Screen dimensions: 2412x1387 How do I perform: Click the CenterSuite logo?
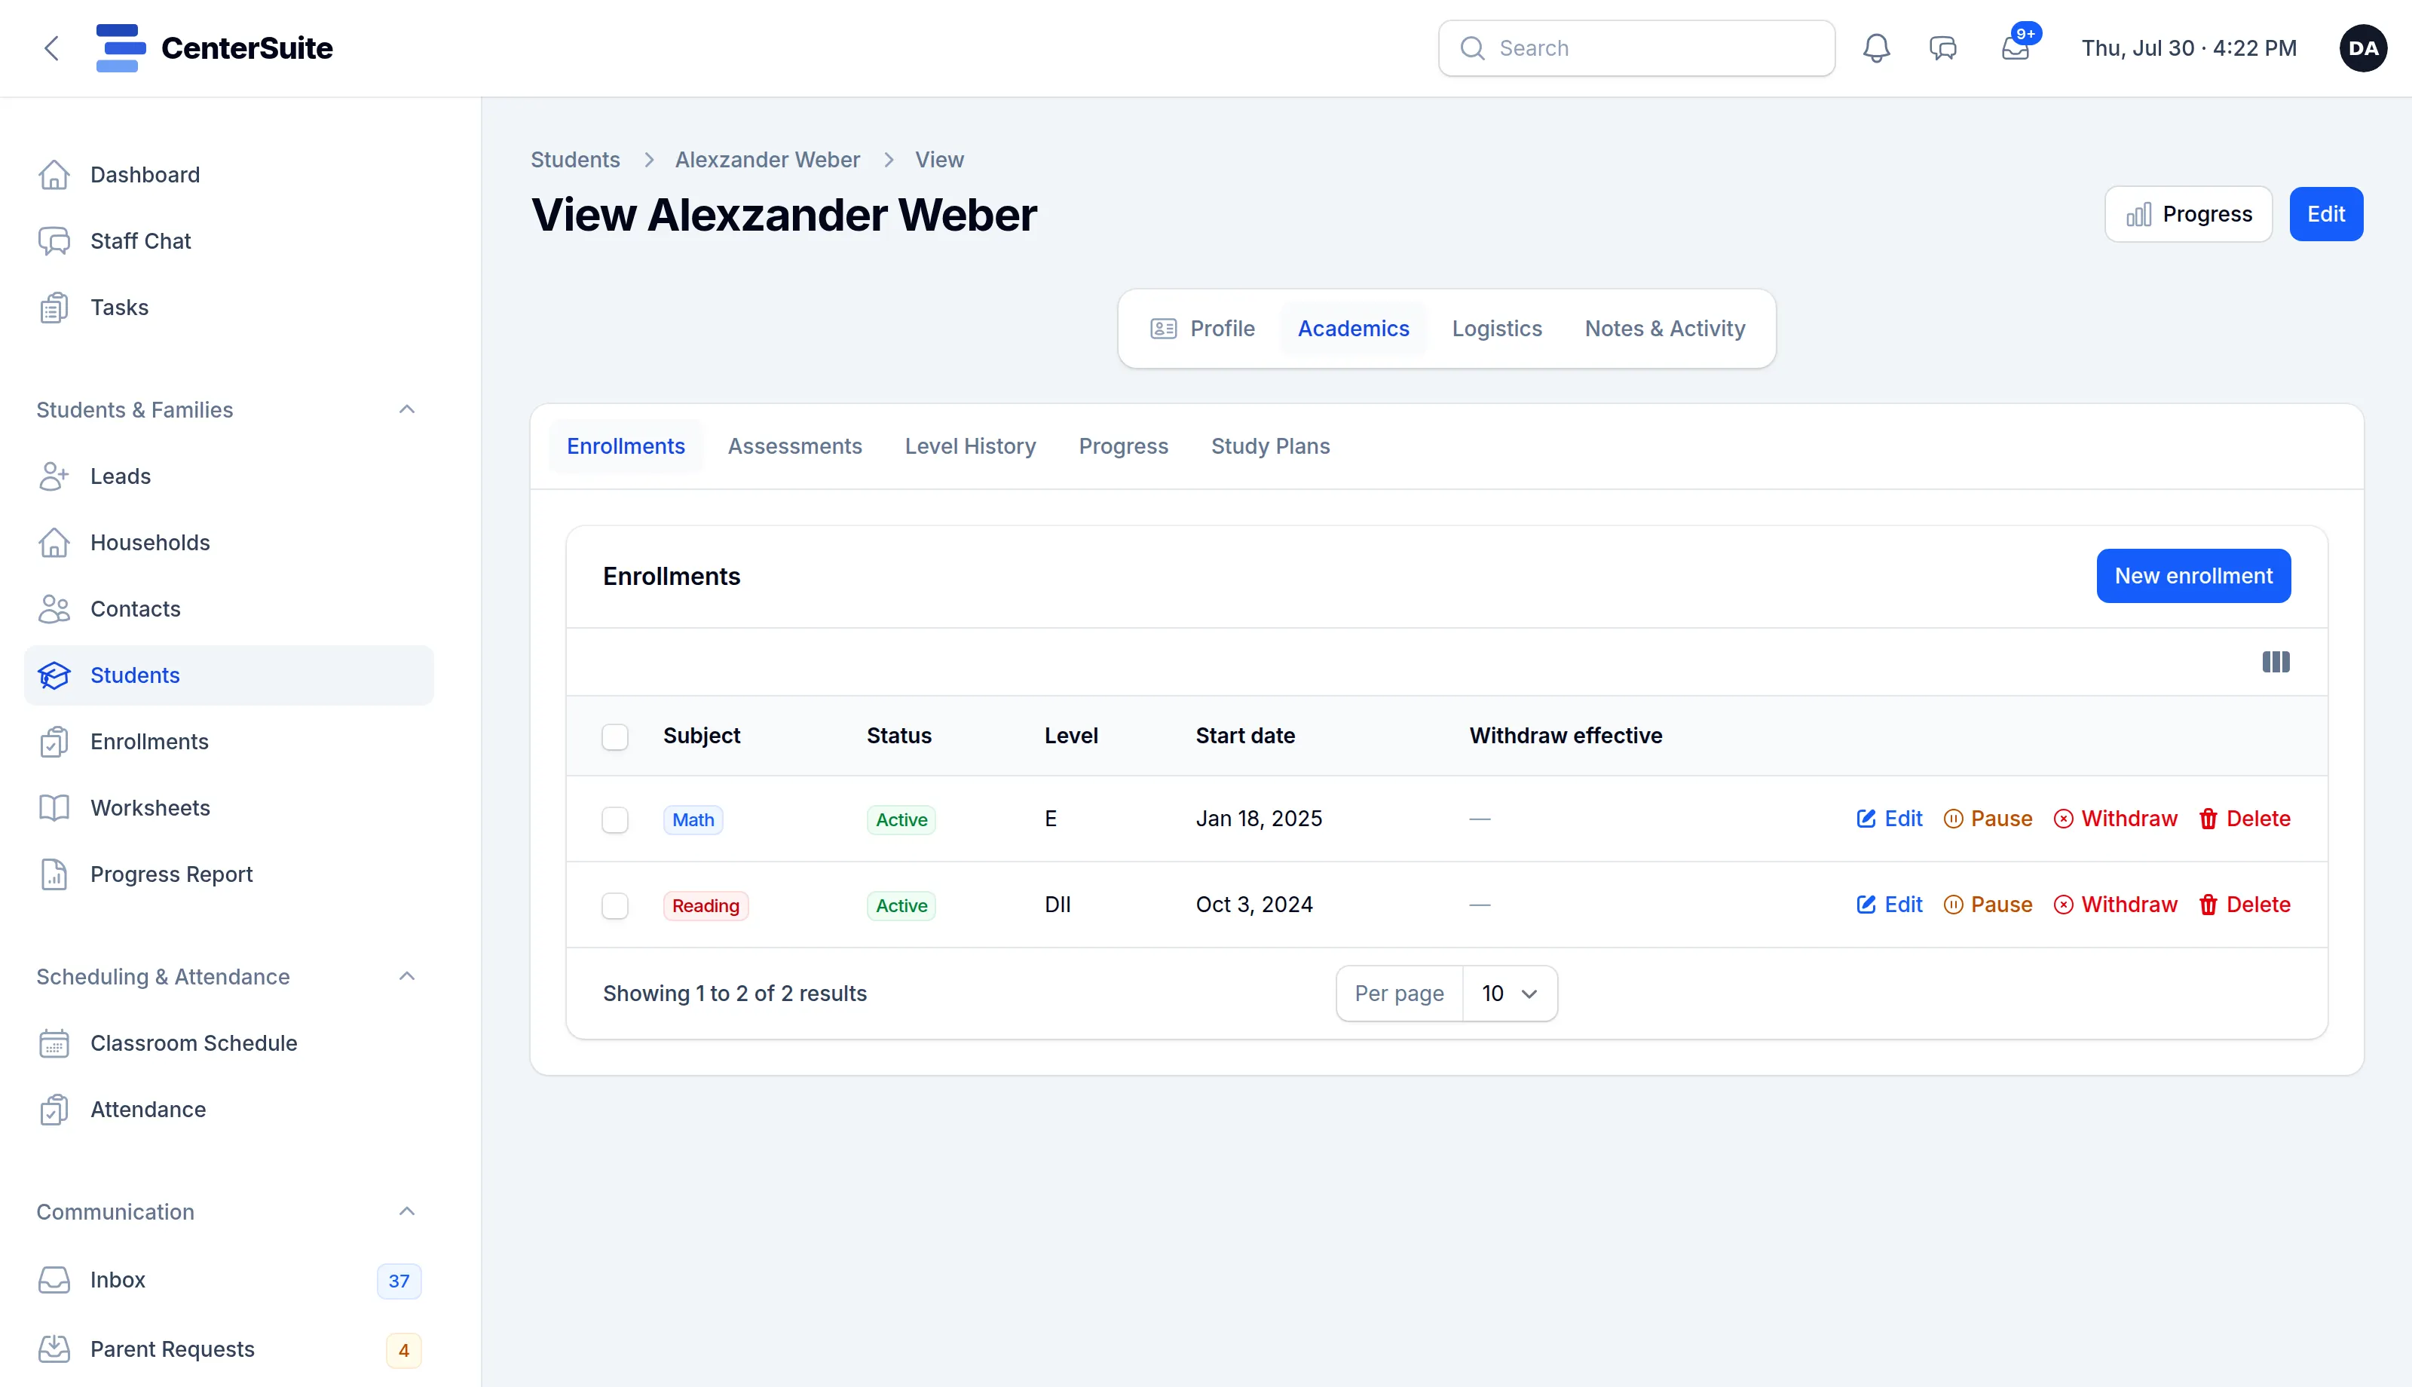214,47
